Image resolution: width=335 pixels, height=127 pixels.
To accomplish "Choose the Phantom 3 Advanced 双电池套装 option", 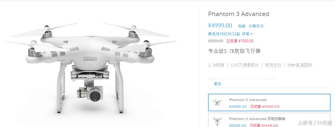I will (x=269, y=120).
